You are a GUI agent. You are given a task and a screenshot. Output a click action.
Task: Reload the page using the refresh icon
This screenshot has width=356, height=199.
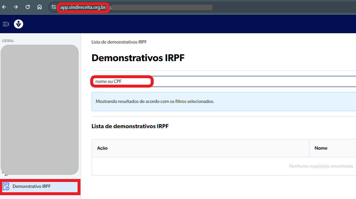(x=28, y=7)
